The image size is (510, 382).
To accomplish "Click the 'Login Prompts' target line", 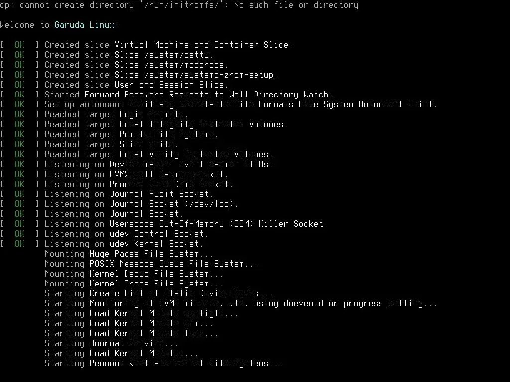I will click(94, 115).
